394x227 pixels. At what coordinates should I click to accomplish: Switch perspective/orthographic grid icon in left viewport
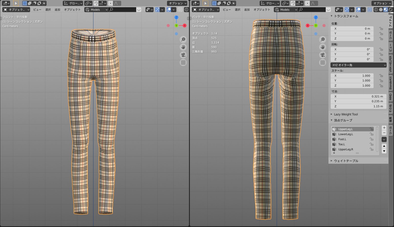coord(183,63)
